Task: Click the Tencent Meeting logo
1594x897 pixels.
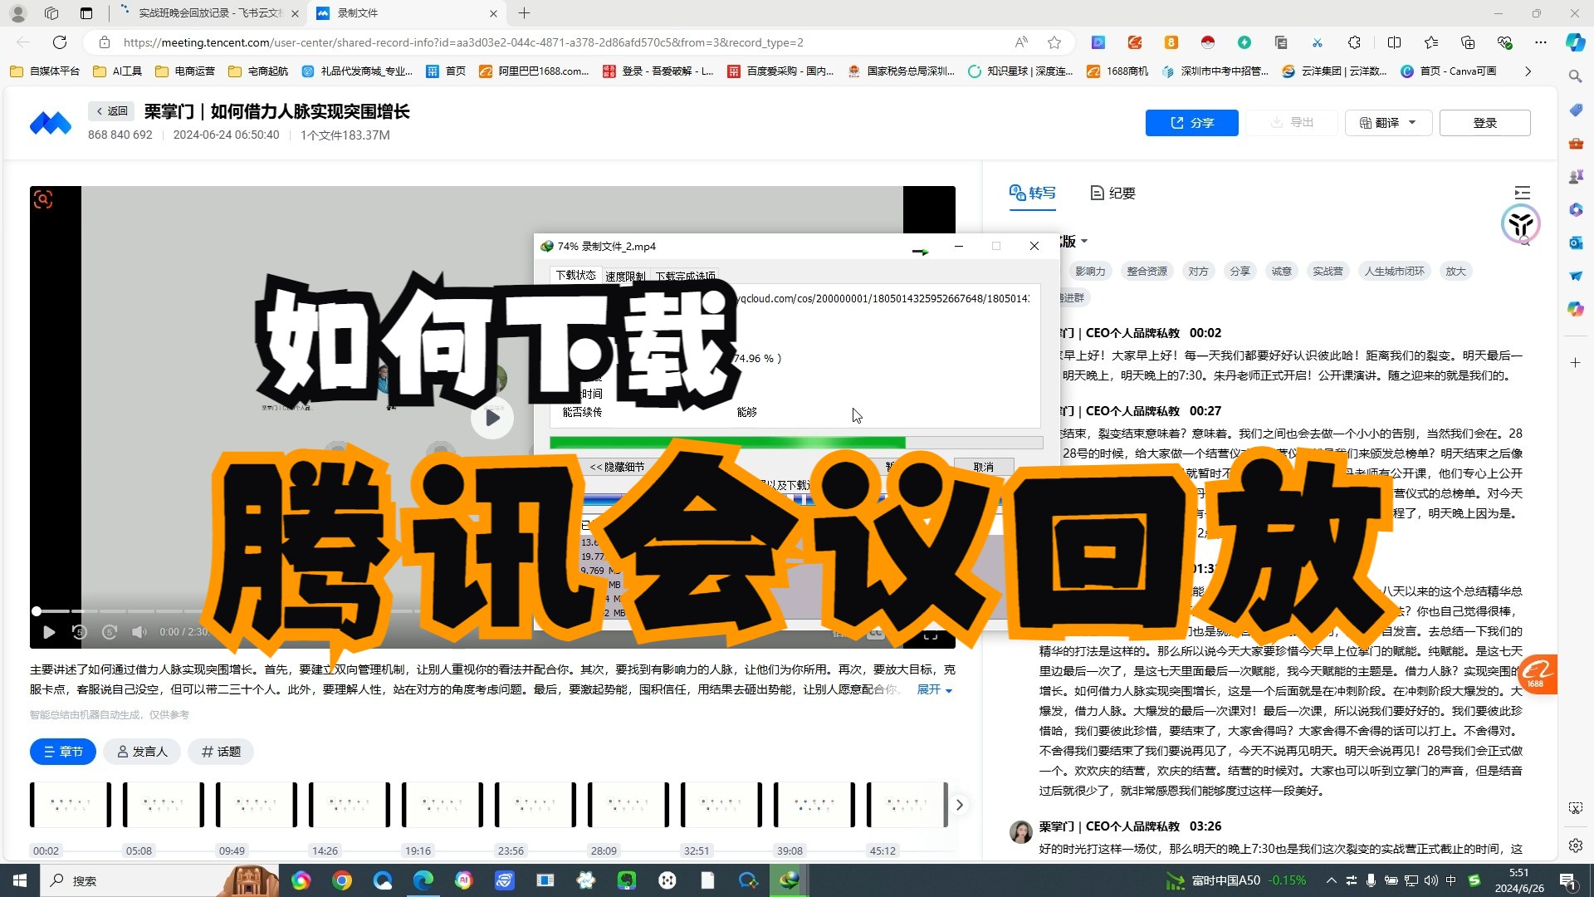Action: 51,123
